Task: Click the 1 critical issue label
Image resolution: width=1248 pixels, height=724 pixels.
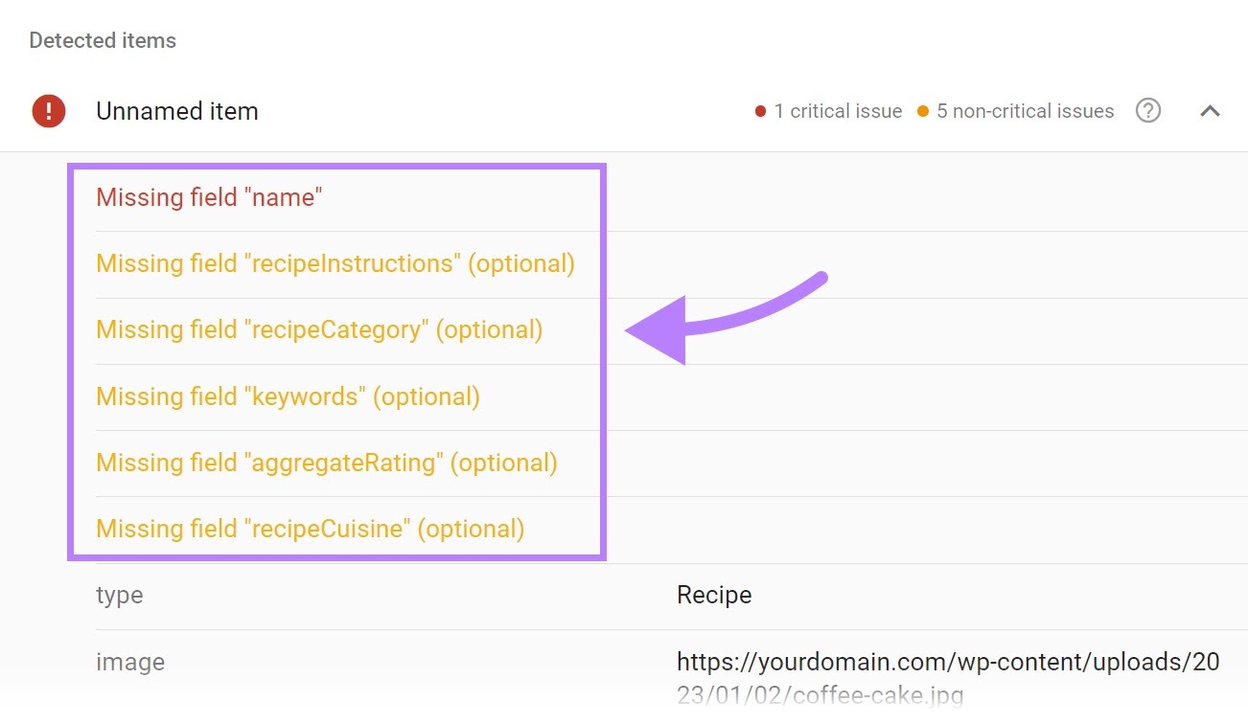Action: pyautogui.click(x=838, y=111)
